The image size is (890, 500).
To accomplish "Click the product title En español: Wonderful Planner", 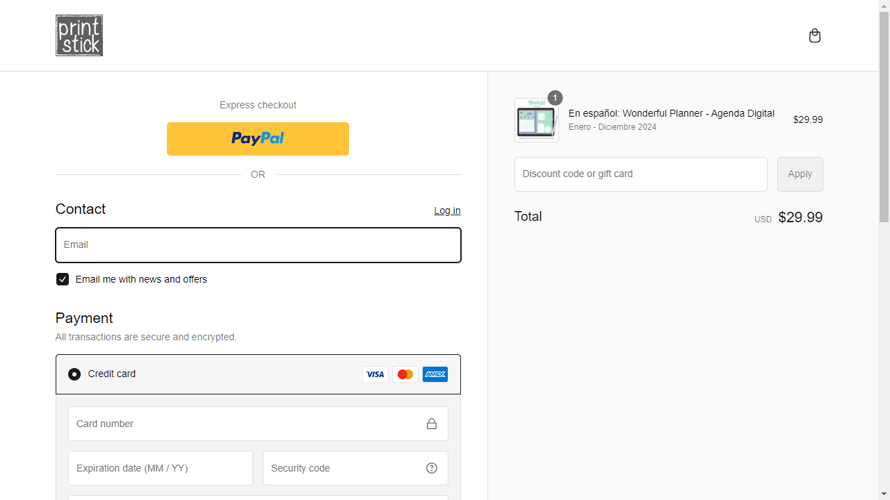I will pos(672,113).
